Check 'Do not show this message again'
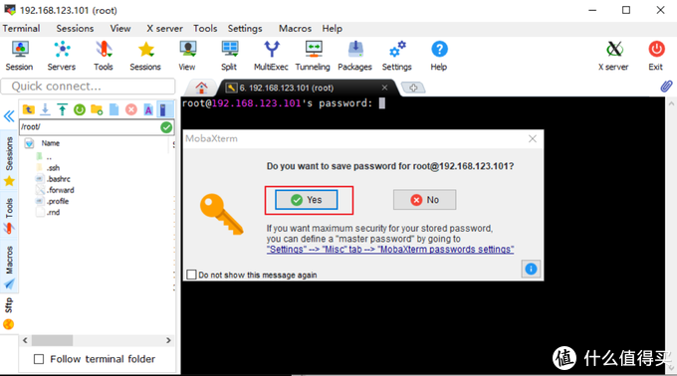Image resolution: width=677 pixels, height=376 pixels. point(192,275)
